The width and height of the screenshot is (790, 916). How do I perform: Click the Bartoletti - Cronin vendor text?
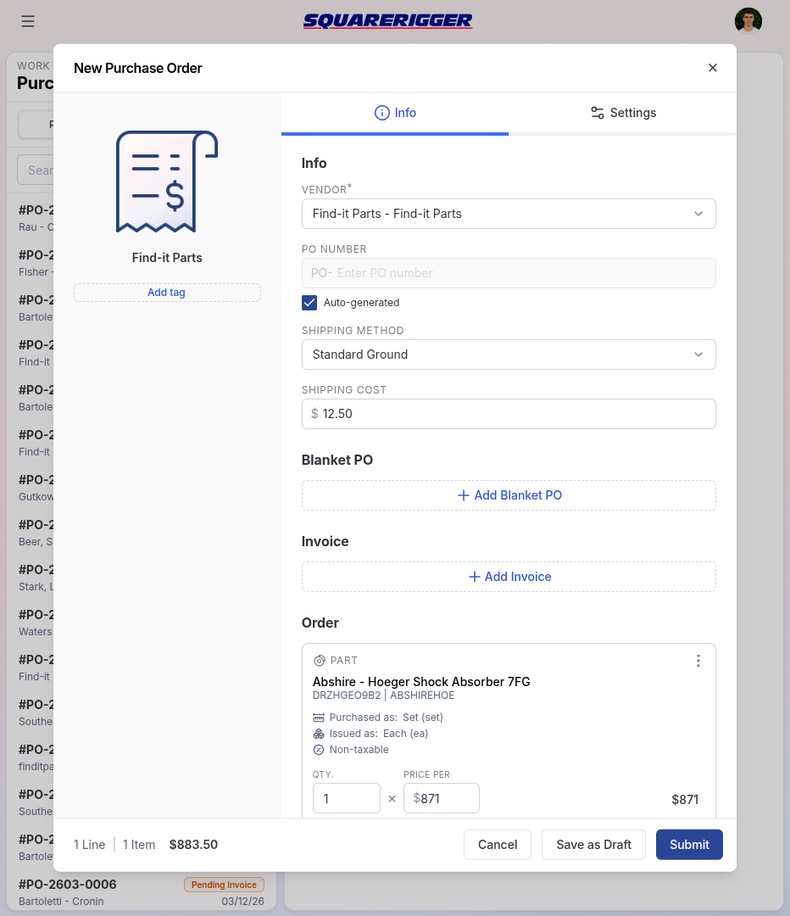pos(61,902)
